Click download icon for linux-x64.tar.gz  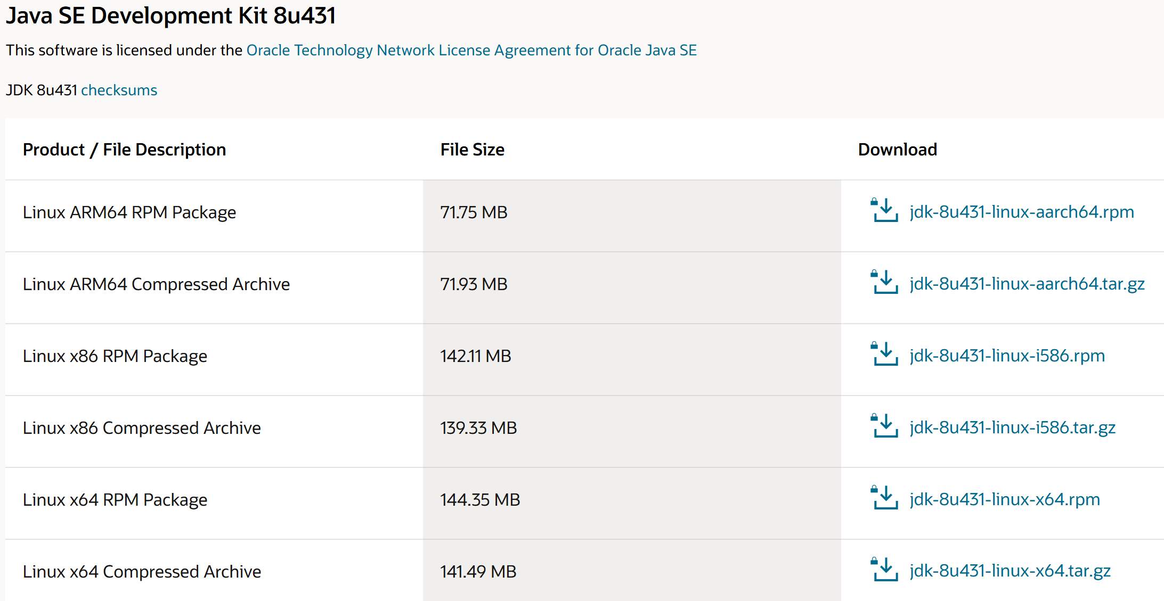tap(884, 570)
